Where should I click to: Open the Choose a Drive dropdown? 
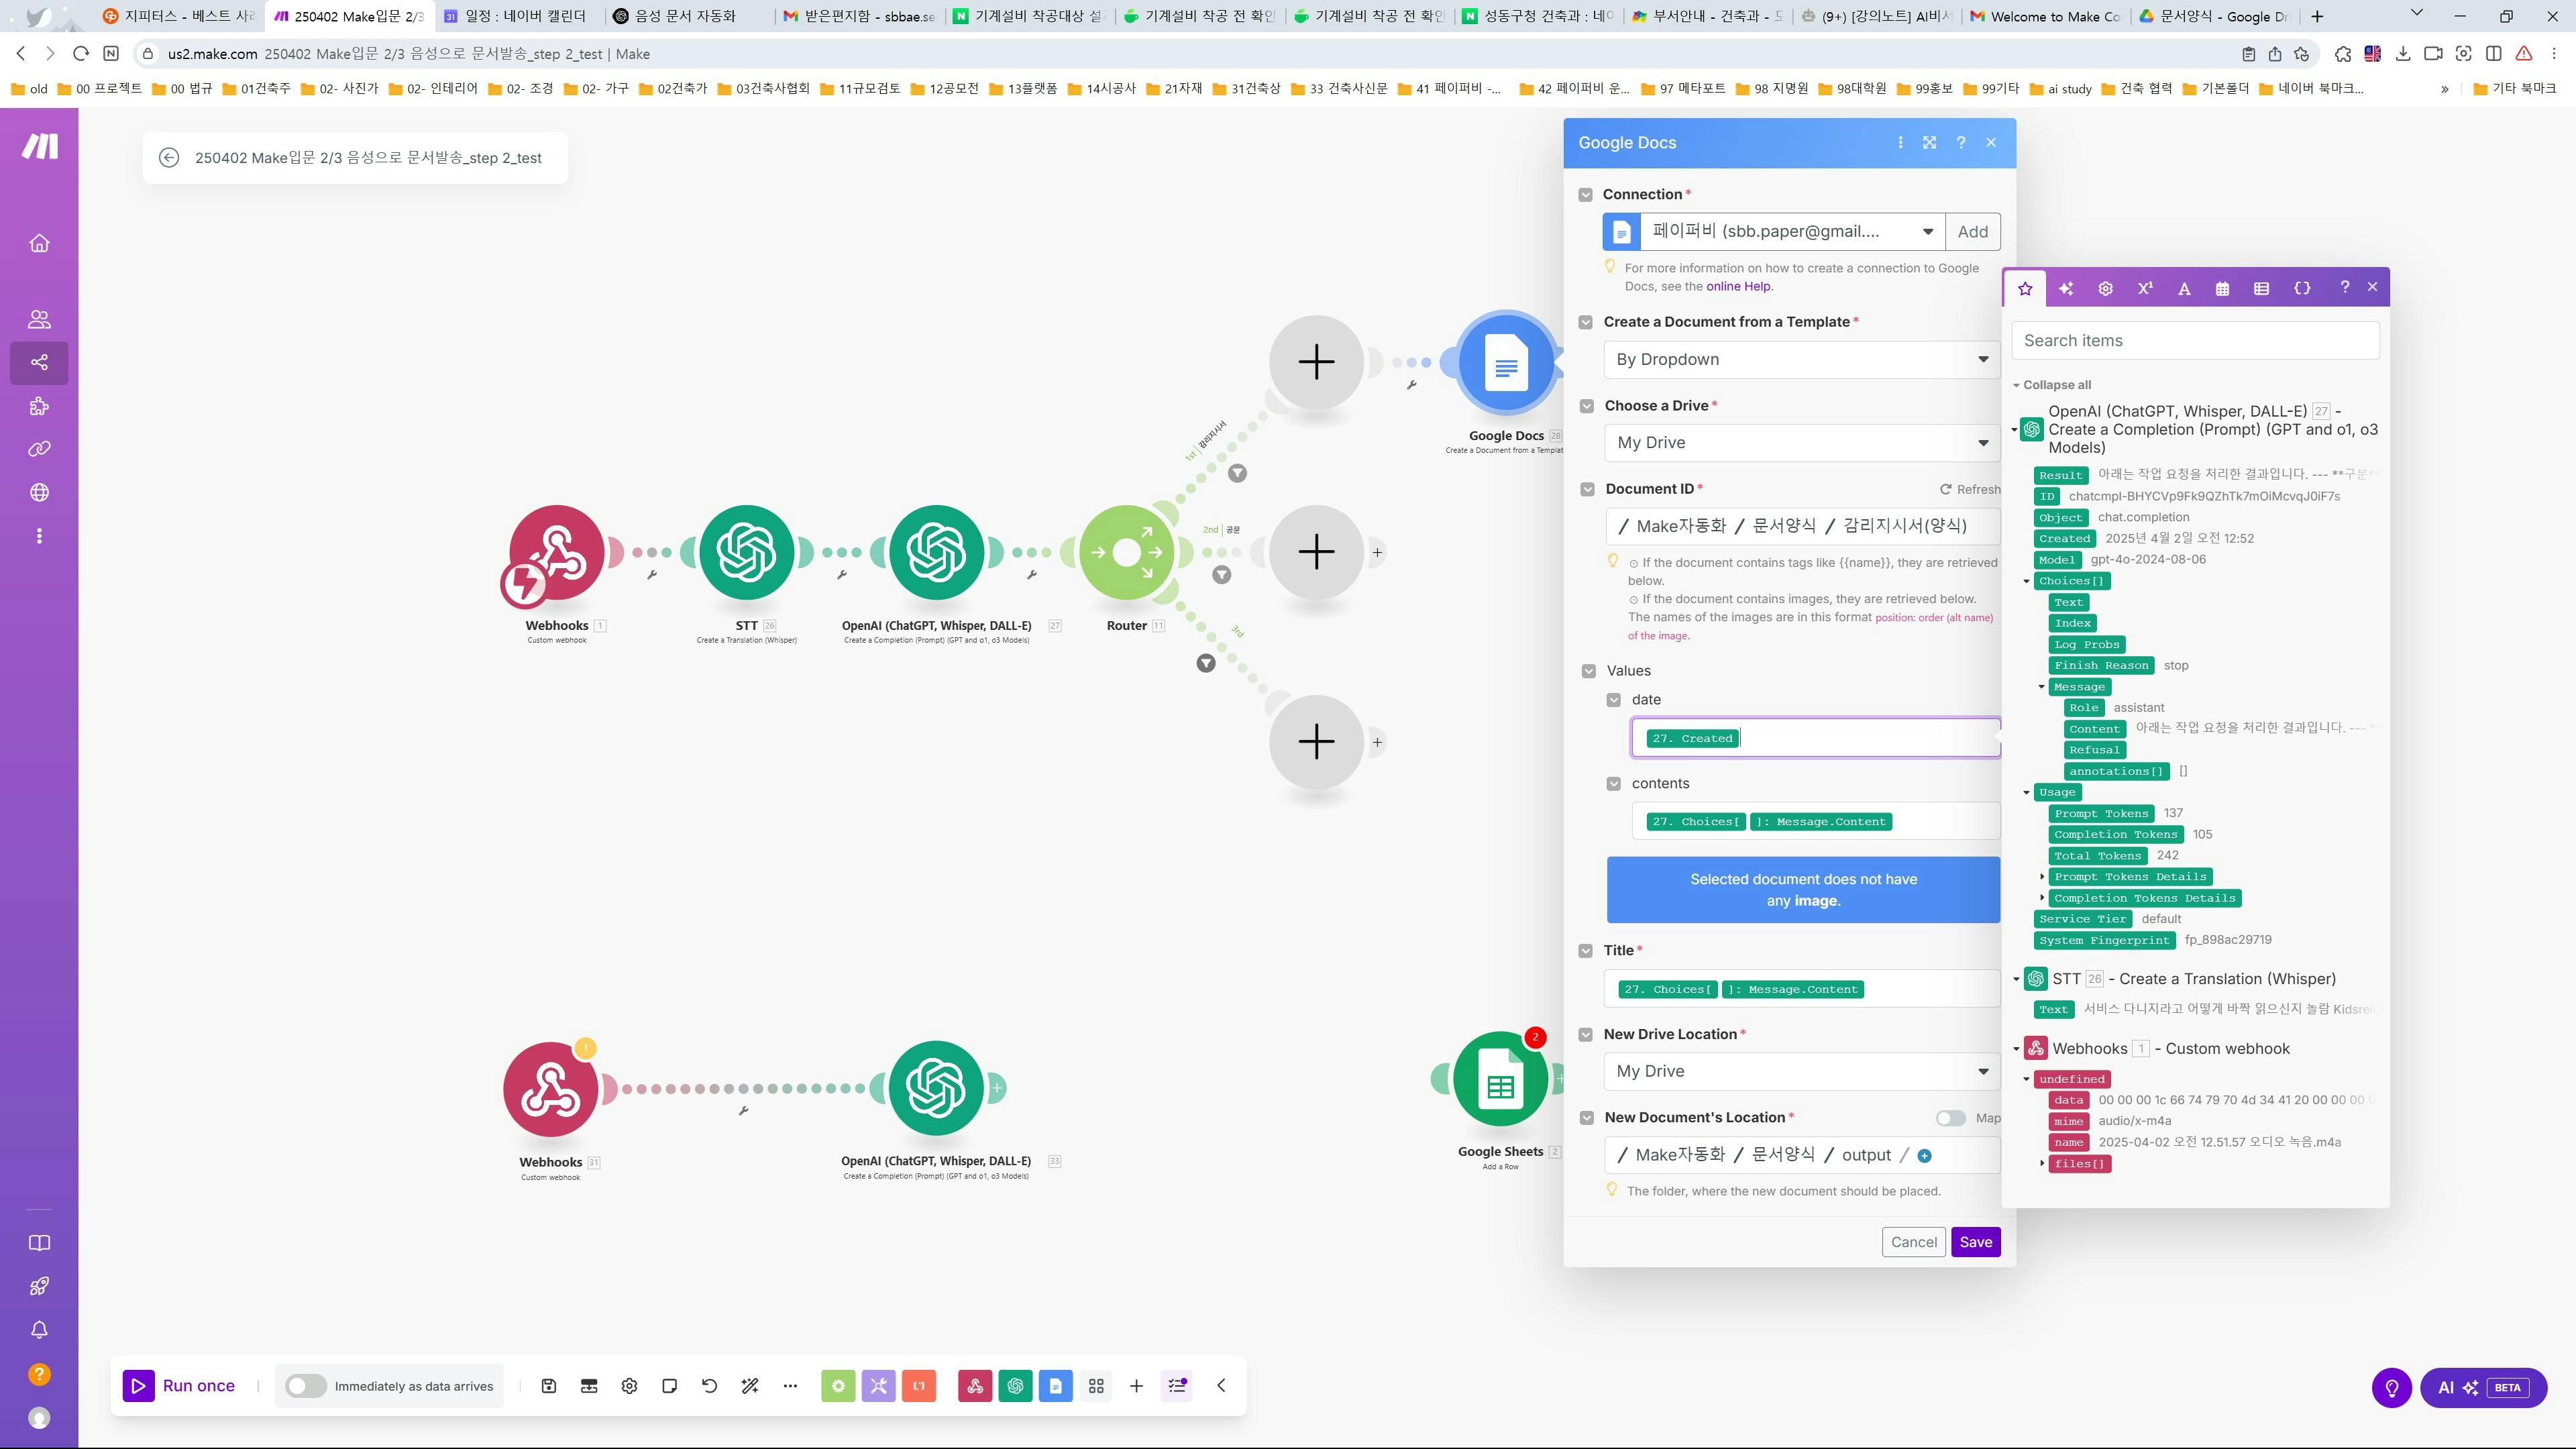(1800, 443)
